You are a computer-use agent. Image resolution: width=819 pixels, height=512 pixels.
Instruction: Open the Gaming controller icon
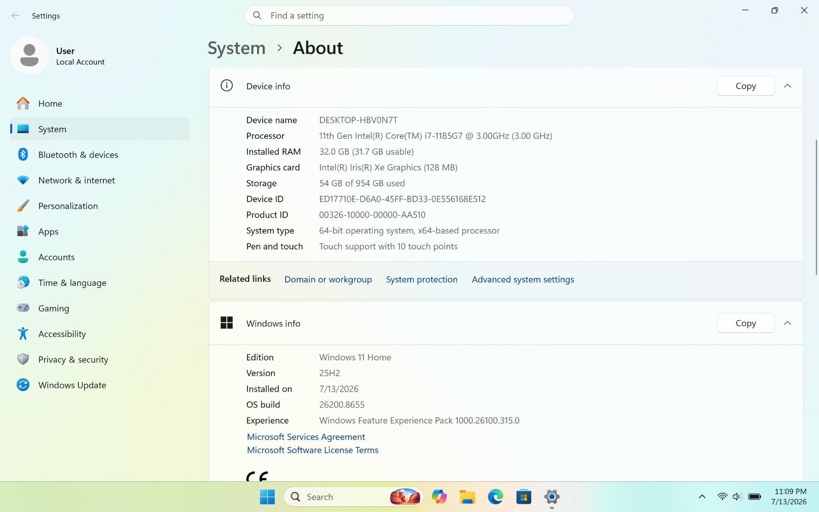click(x=23, y=308)
